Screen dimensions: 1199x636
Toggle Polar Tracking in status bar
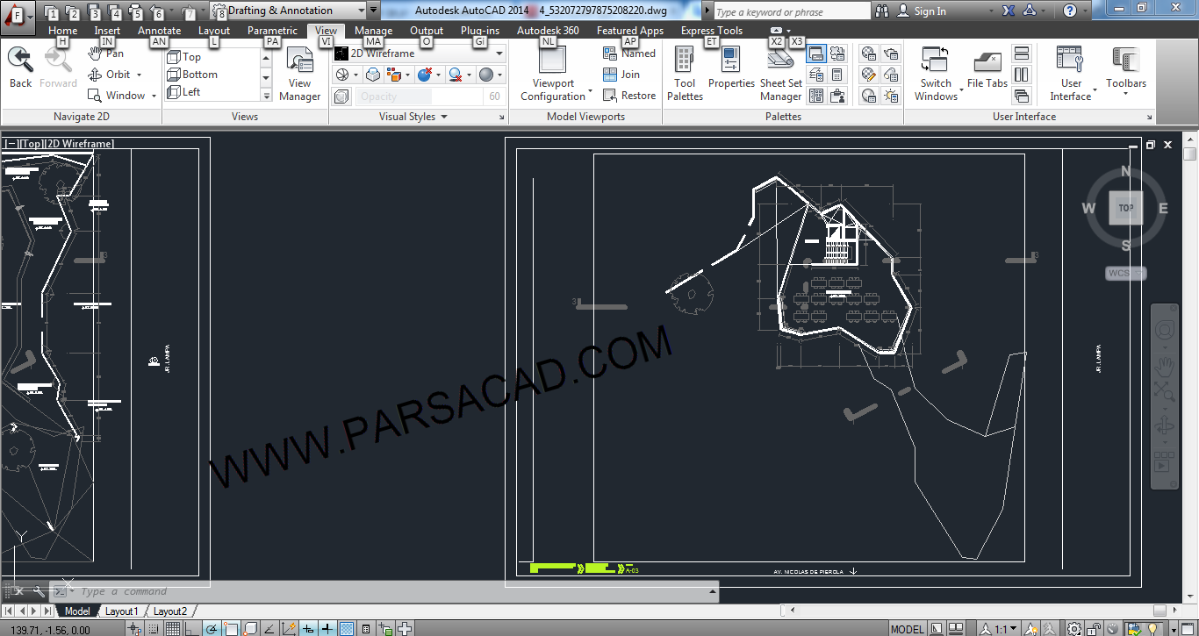(212, 628)
